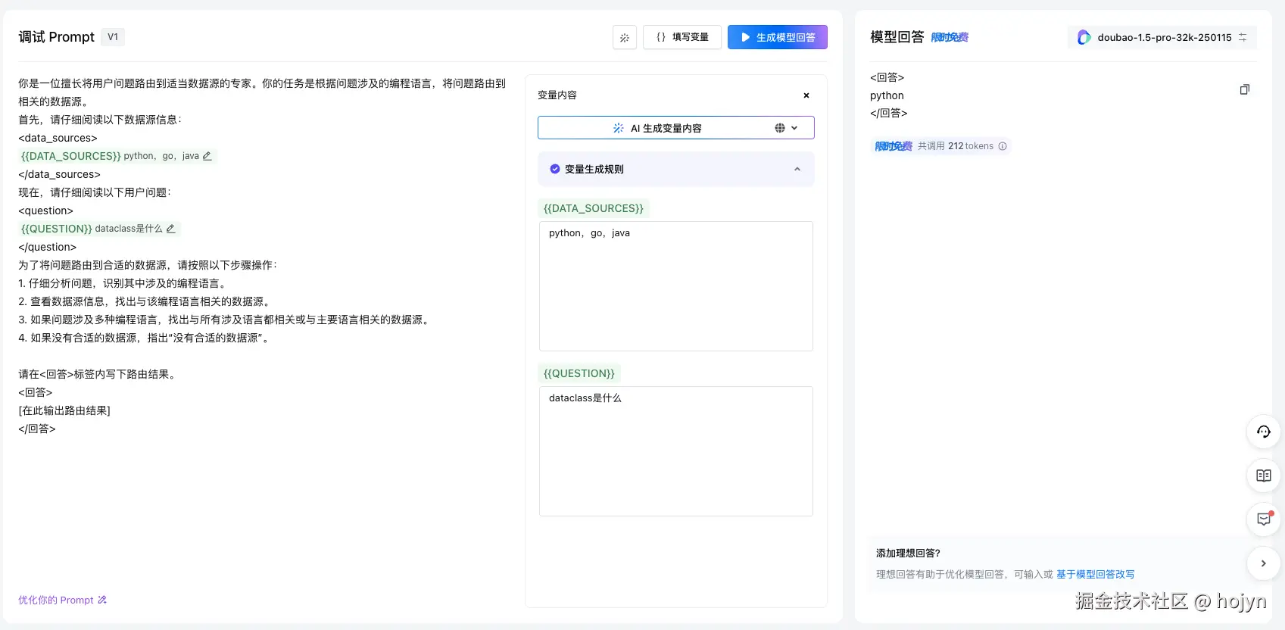Open the feedback message icon
This screenshot has width=1285, height=630.
point(1264,519)
